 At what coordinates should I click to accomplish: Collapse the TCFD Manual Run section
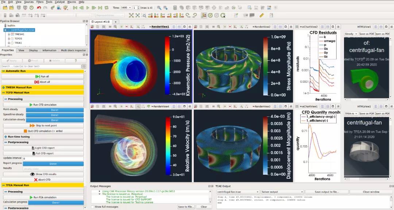[4, 93]
